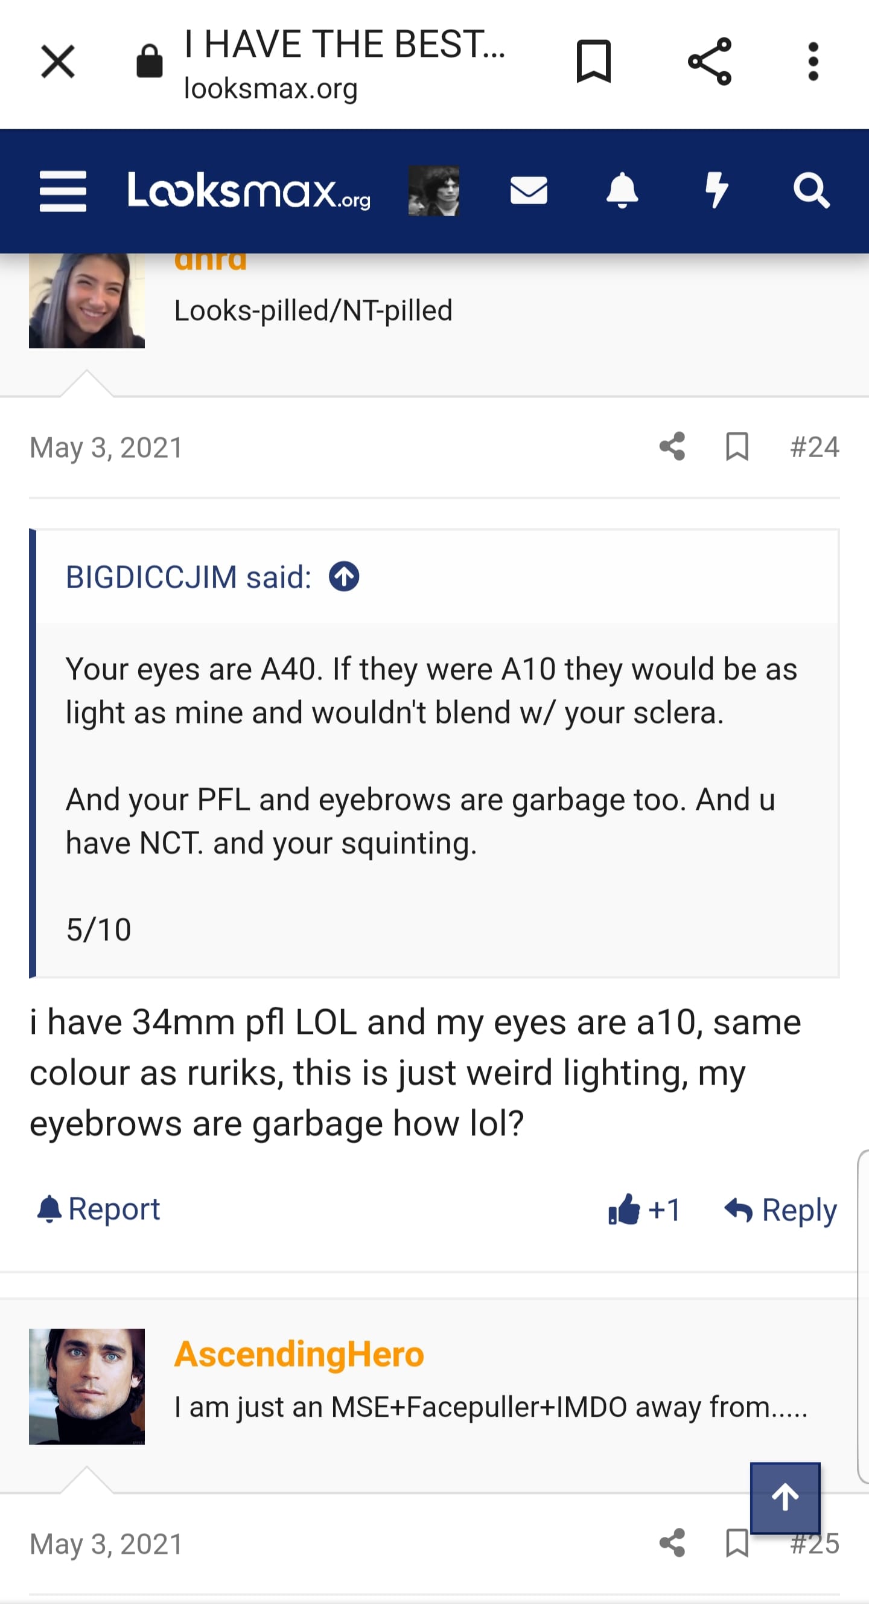Viewport: 869px width, 1604px height.
Task: Open the alerts bell icon
Action: pyautogui.click(x=622, y=191)
